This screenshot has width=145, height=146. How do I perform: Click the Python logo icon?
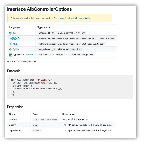pyautogui.click(x=11, y=49)
